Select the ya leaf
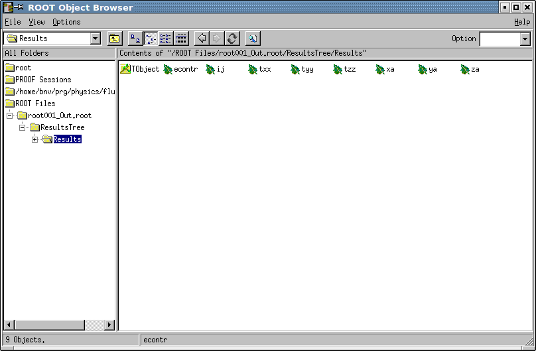 [x=427, y=70]
